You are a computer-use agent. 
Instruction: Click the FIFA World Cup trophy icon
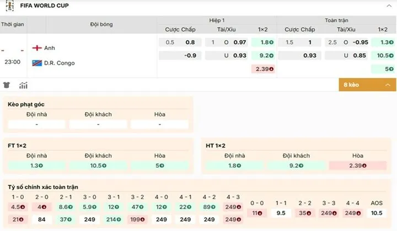[x=9, y=5]
